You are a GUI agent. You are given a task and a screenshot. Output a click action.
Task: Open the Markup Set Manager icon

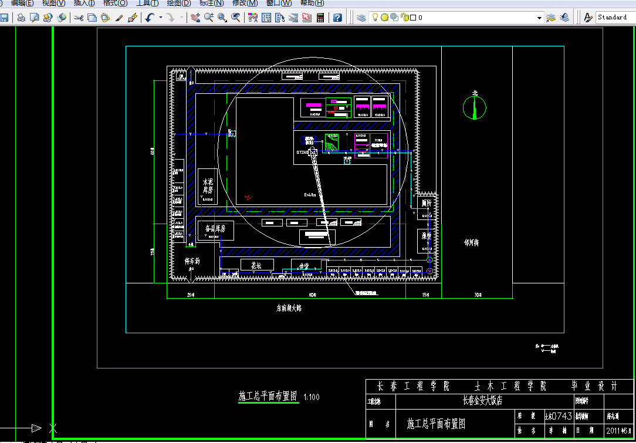[307, 18]
